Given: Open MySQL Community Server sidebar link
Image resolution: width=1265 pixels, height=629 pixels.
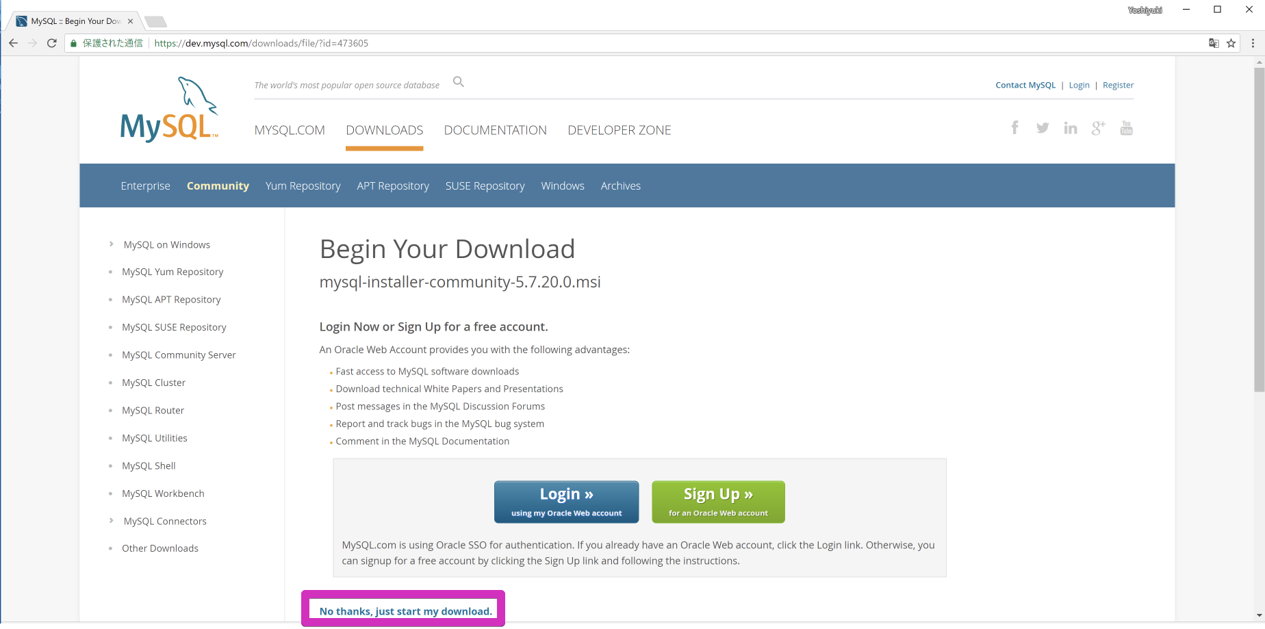Looking at the screenshot, I should [179, 355].
